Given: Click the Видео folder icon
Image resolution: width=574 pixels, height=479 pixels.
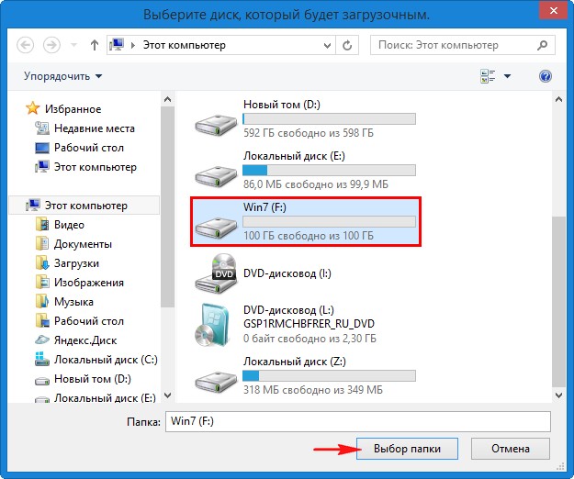Looking at the screenshot, I should 42,225.
